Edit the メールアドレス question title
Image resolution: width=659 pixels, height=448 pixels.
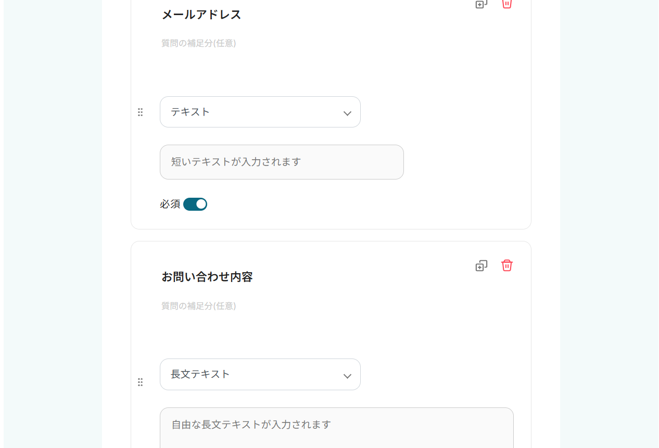pos(201,15)
